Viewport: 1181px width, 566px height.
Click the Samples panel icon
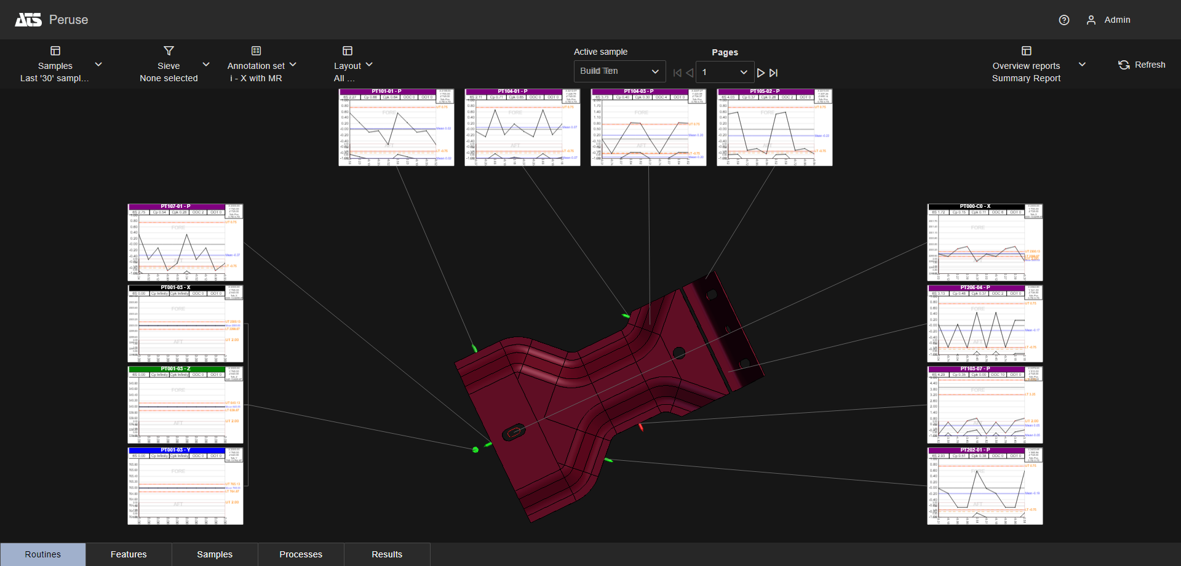[55, 51]
